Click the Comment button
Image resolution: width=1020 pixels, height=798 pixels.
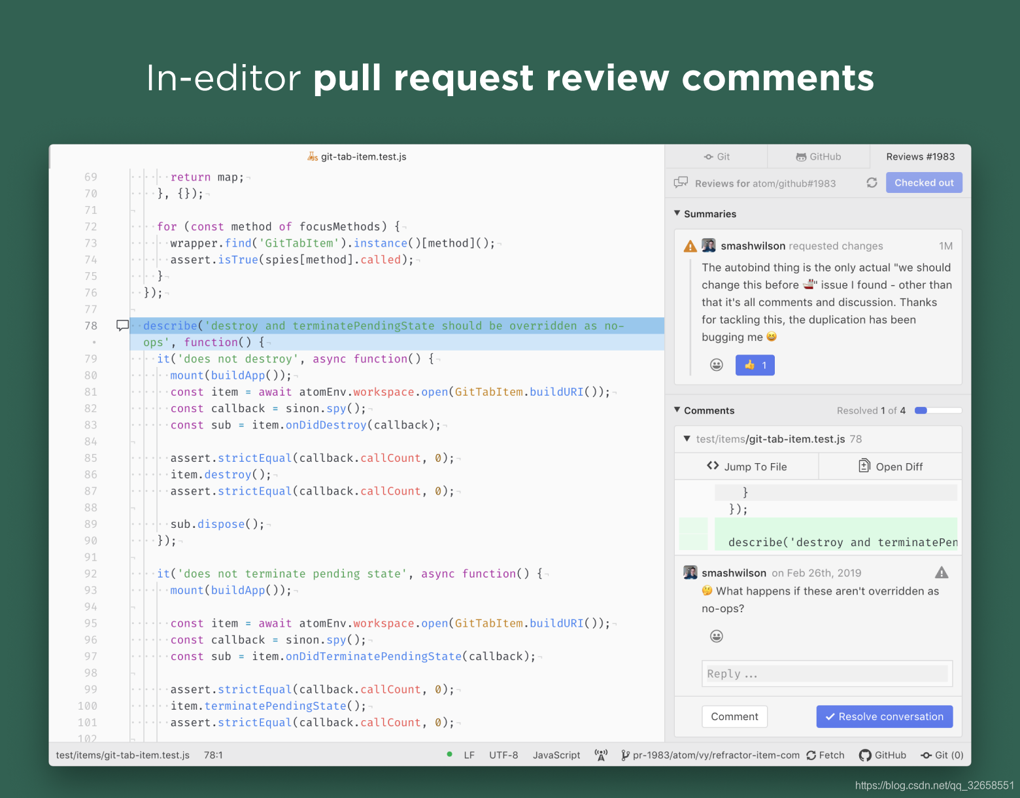click(734, 716)
